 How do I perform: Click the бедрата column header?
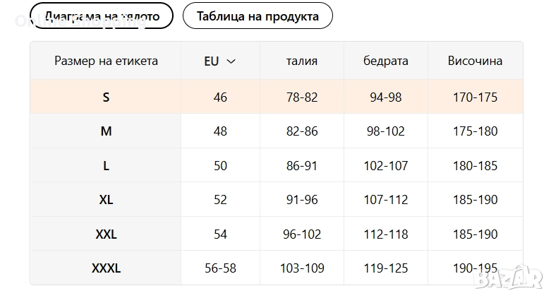click(x=385, y=61)
